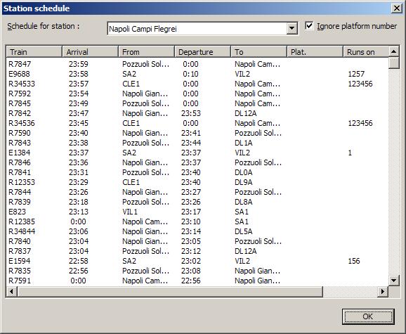Click the Plat. column header
The width and height of the screenshot is (406, 334).
tap(315, 52)
